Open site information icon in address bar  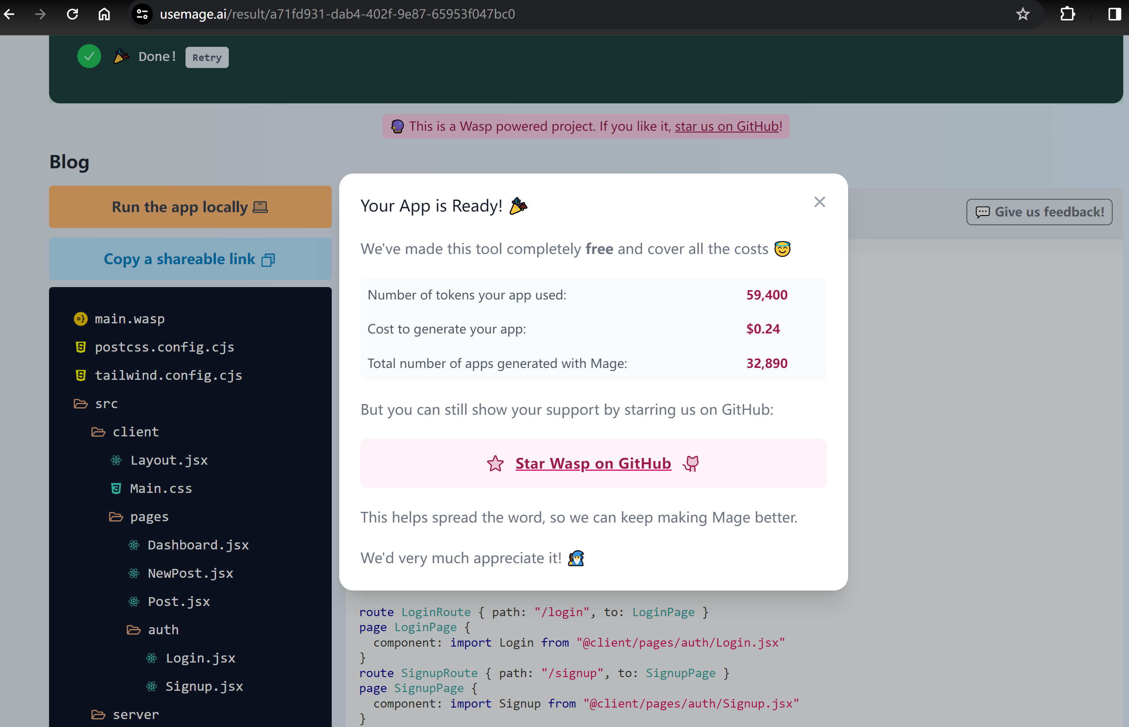pyautogui.click(x=142, y=14)
